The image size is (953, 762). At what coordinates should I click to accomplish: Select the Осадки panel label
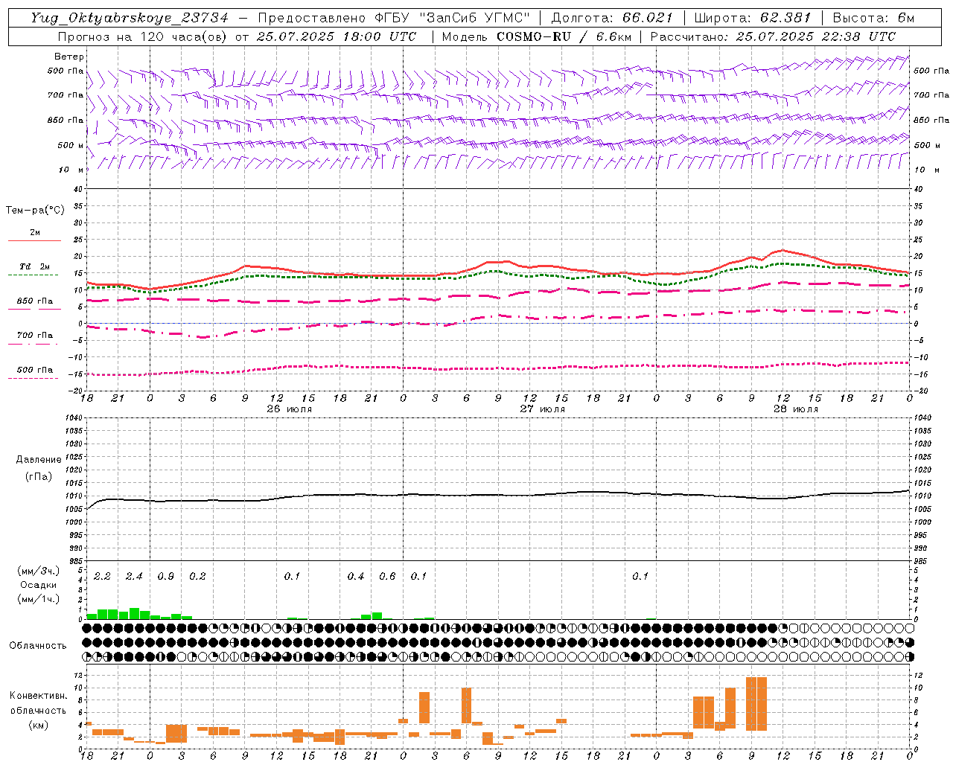pyautogui.click(x=38, y=585)
